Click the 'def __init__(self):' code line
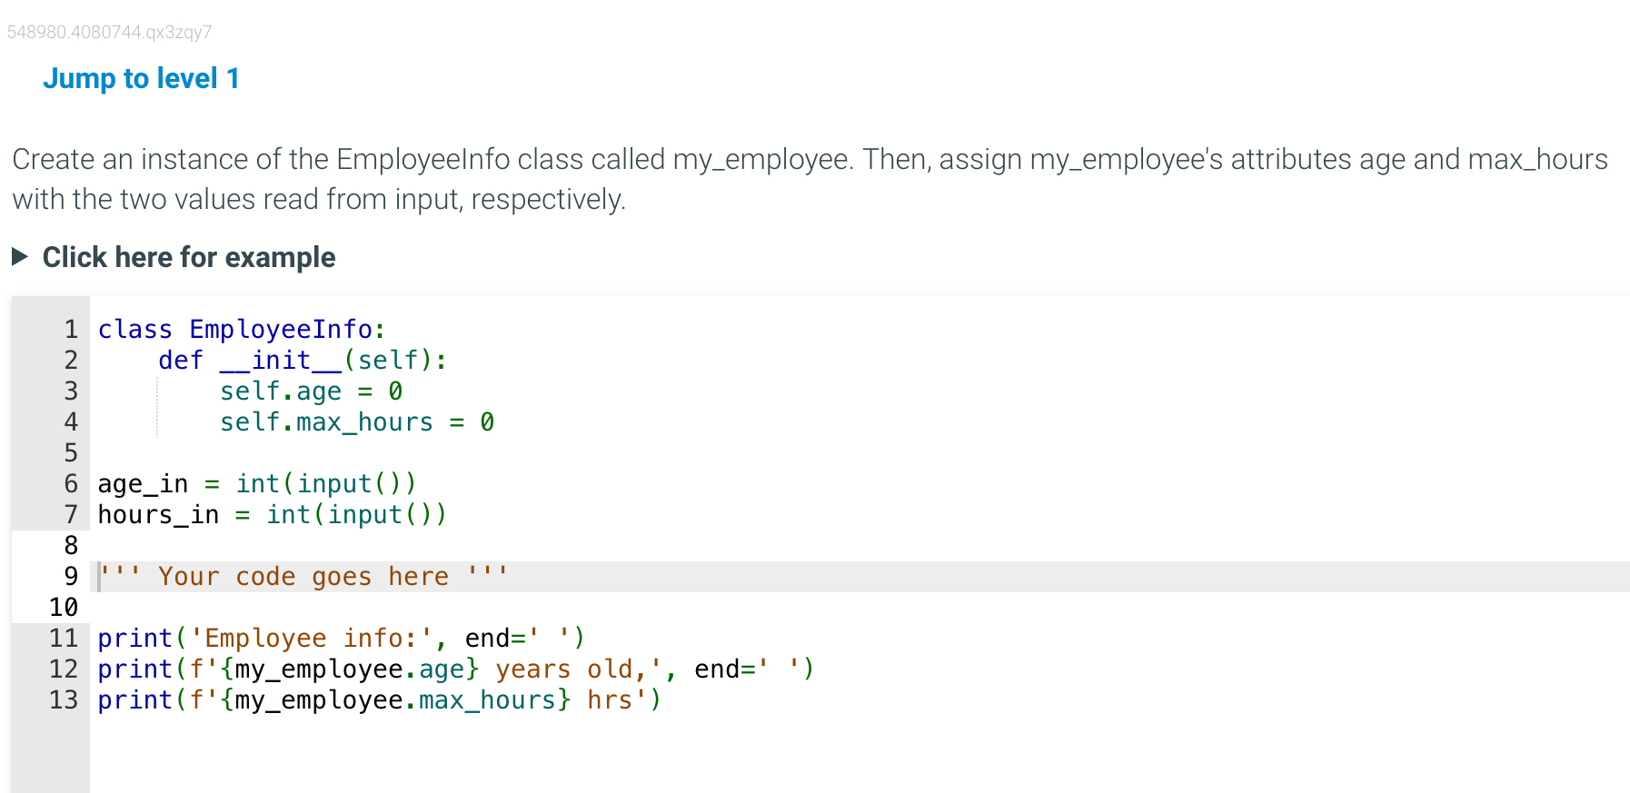Screen dimensions: 1630x793 point(303,361)
